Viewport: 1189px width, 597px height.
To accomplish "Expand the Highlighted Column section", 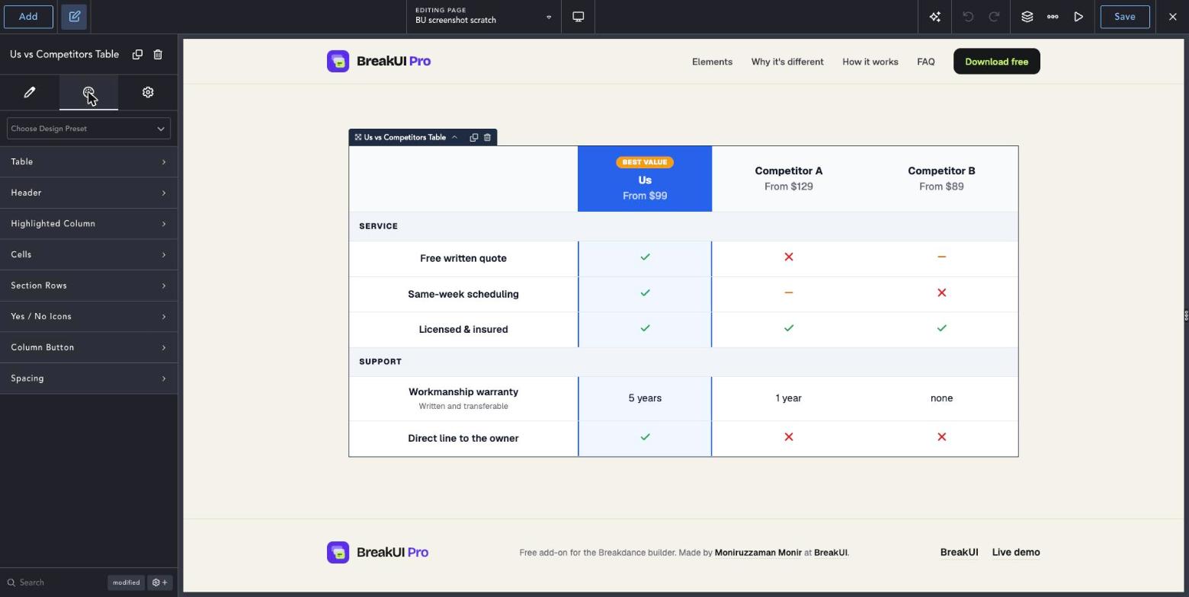I will 88,224.
